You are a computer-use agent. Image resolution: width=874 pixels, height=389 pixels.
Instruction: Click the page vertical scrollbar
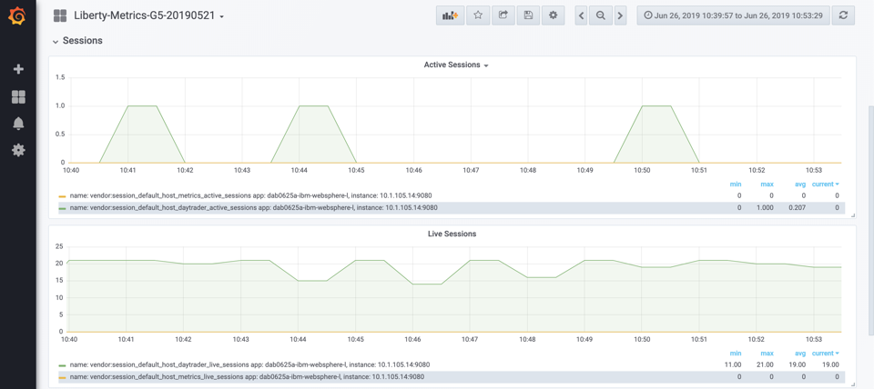coord(870,222)
